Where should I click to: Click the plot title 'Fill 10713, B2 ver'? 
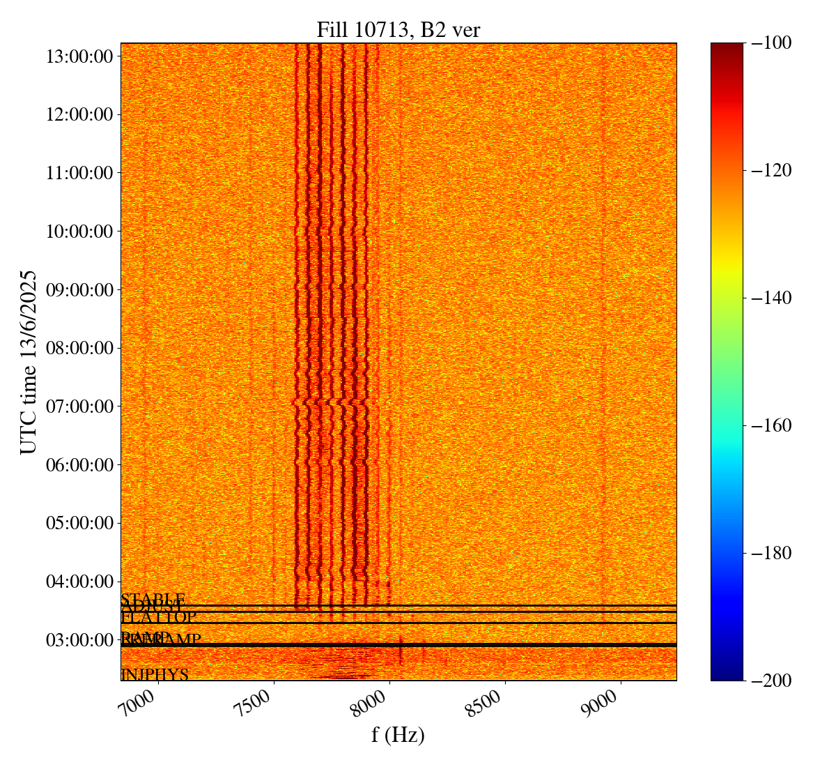pyautogui.click(x=398, y=29)
